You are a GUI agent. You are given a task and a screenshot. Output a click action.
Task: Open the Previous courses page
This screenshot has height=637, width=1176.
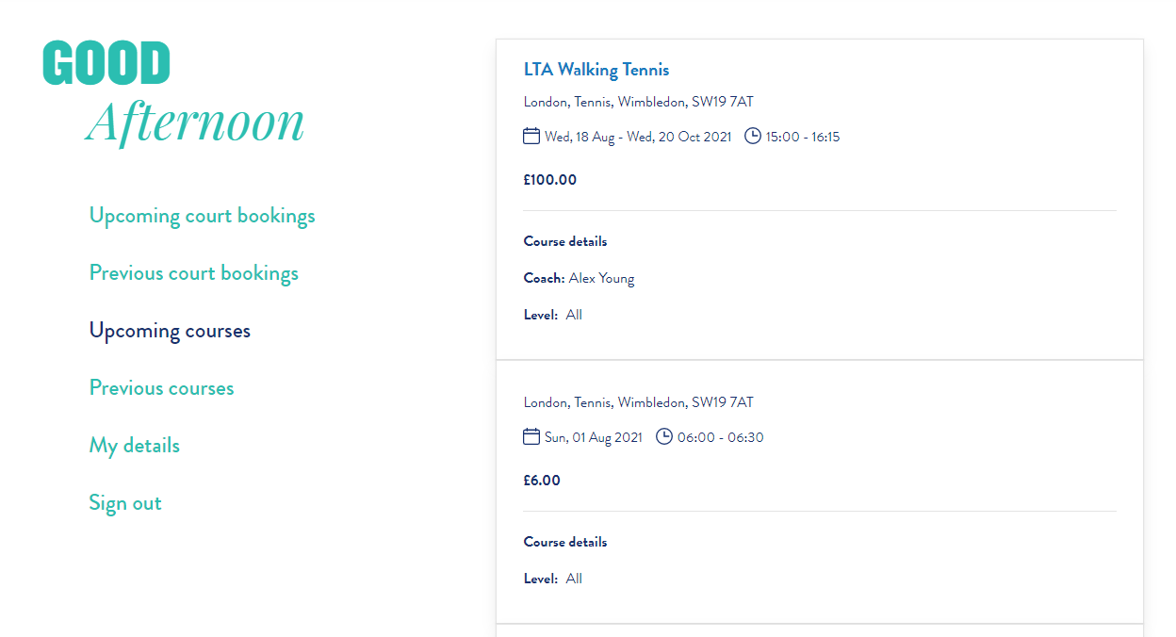coord(161,388)
